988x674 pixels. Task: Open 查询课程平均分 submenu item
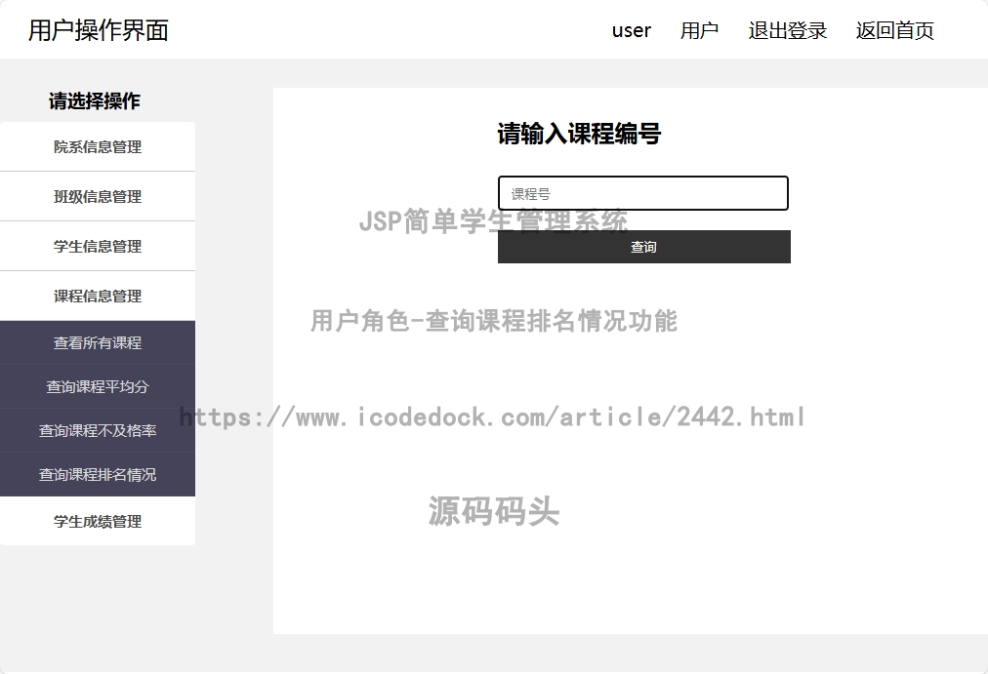98,386
